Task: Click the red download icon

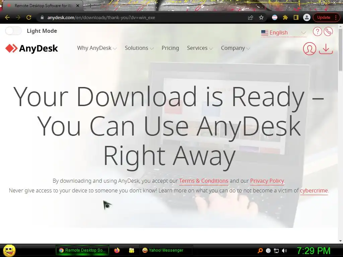Action: pyautogui.click(x=326, y=49)
